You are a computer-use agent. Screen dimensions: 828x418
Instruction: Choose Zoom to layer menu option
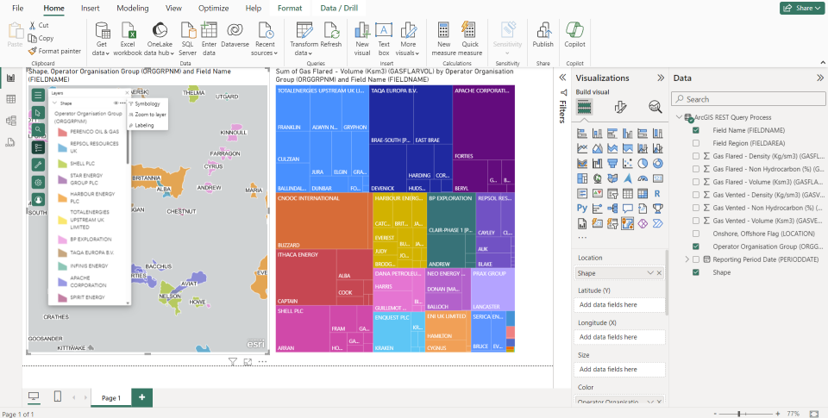click(147, 115)
